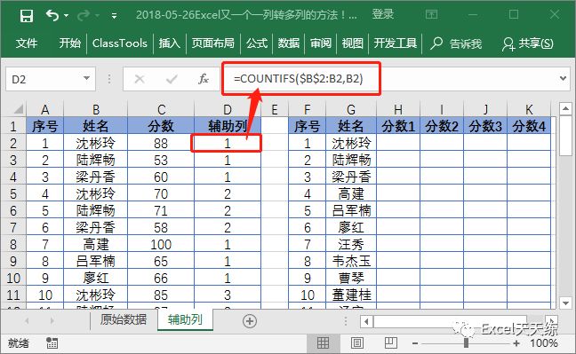Screen dimensions: 576x354
Task: Click the 分数1 header cell
Action: (398, 126)
